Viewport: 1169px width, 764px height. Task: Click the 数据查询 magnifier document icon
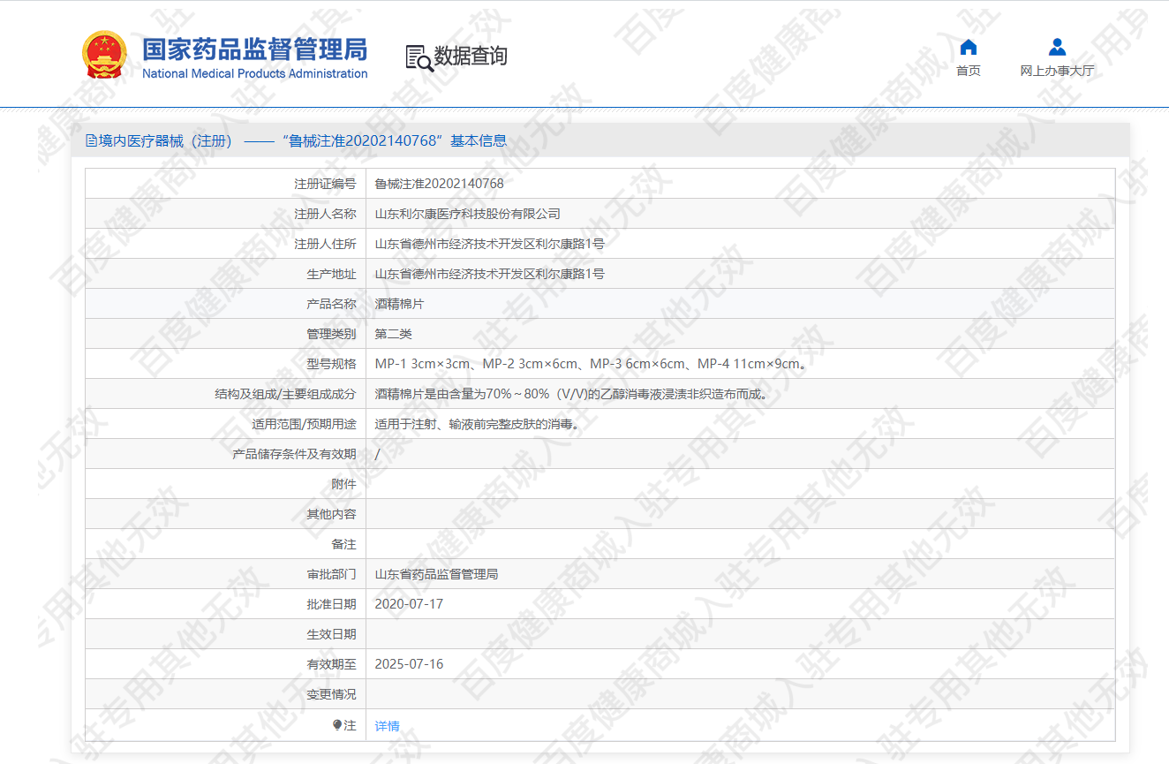[419, 57]
